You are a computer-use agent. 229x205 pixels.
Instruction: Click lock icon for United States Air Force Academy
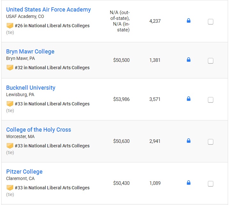[189, 20]
